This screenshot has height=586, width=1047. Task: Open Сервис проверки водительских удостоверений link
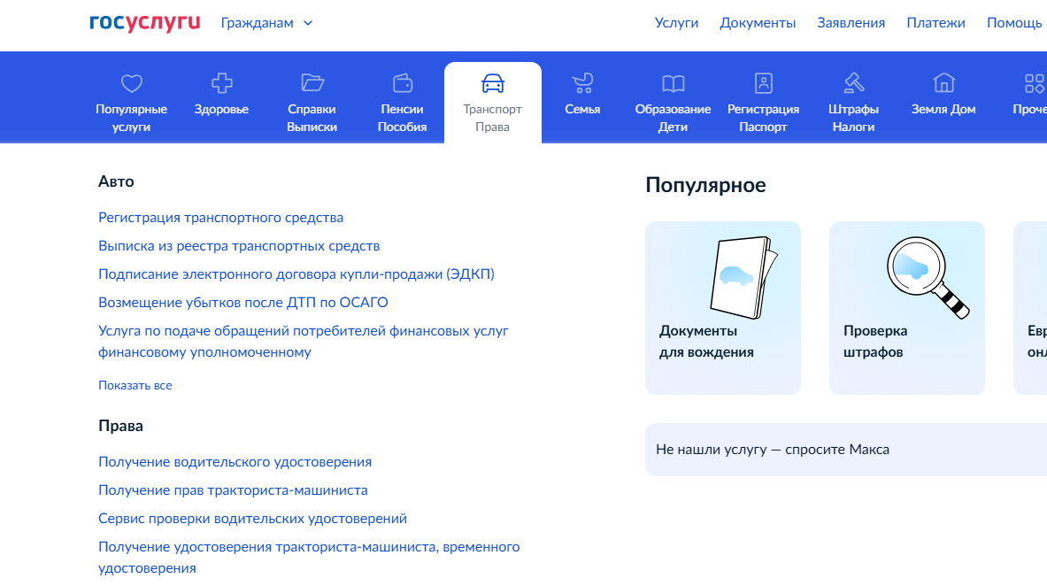(252, 519)
